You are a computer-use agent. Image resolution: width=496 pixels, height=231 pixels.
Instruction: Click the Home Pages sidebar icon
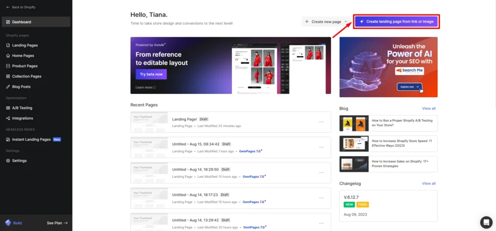(8, 56)
